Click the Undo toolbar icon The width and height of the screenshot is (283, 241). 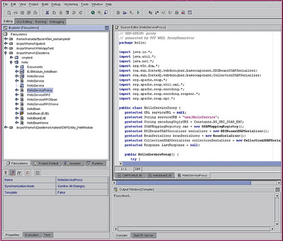74,13
